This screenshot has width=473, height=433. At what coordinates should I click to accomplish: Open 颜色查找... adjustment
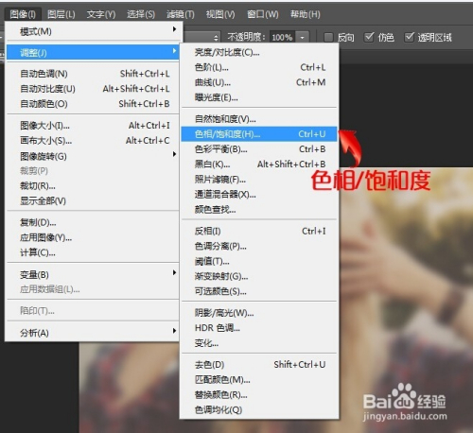click(x=259, y=209)
